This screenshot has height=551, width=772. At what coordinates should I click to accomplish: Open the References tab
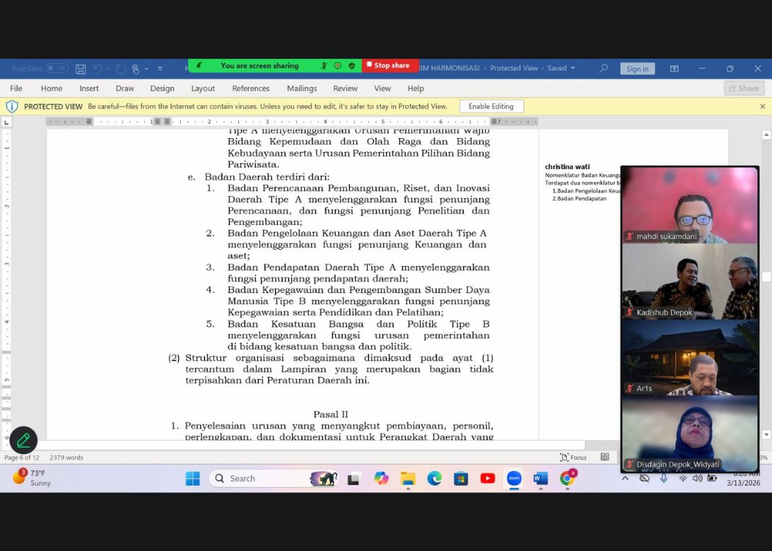251,88
